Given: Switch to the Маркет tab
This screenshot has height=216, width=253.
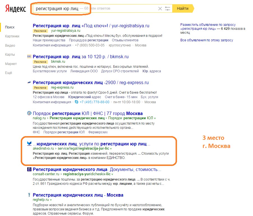Looking at the screenshot, I should click(x=11, y=64).
